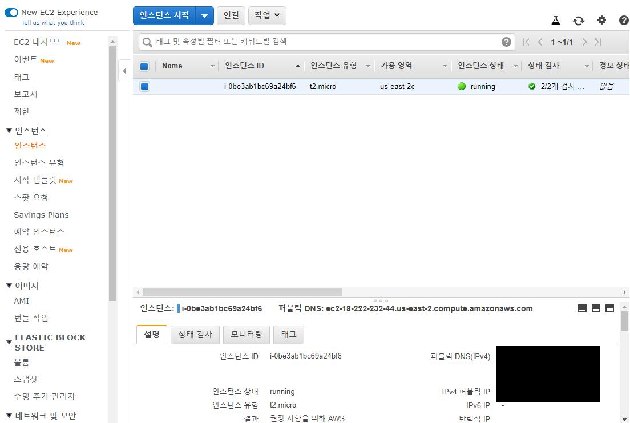
Task: Open Savings Plans in the sidebar
Action: tap(42, 215)
